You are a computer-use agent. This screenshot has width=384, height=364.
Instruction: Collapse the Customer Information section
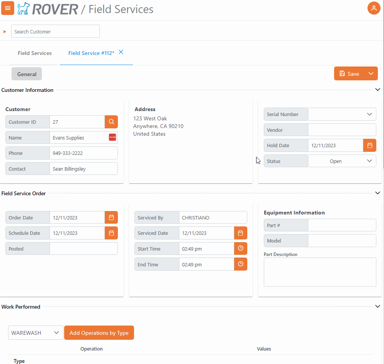coord(377,90)
